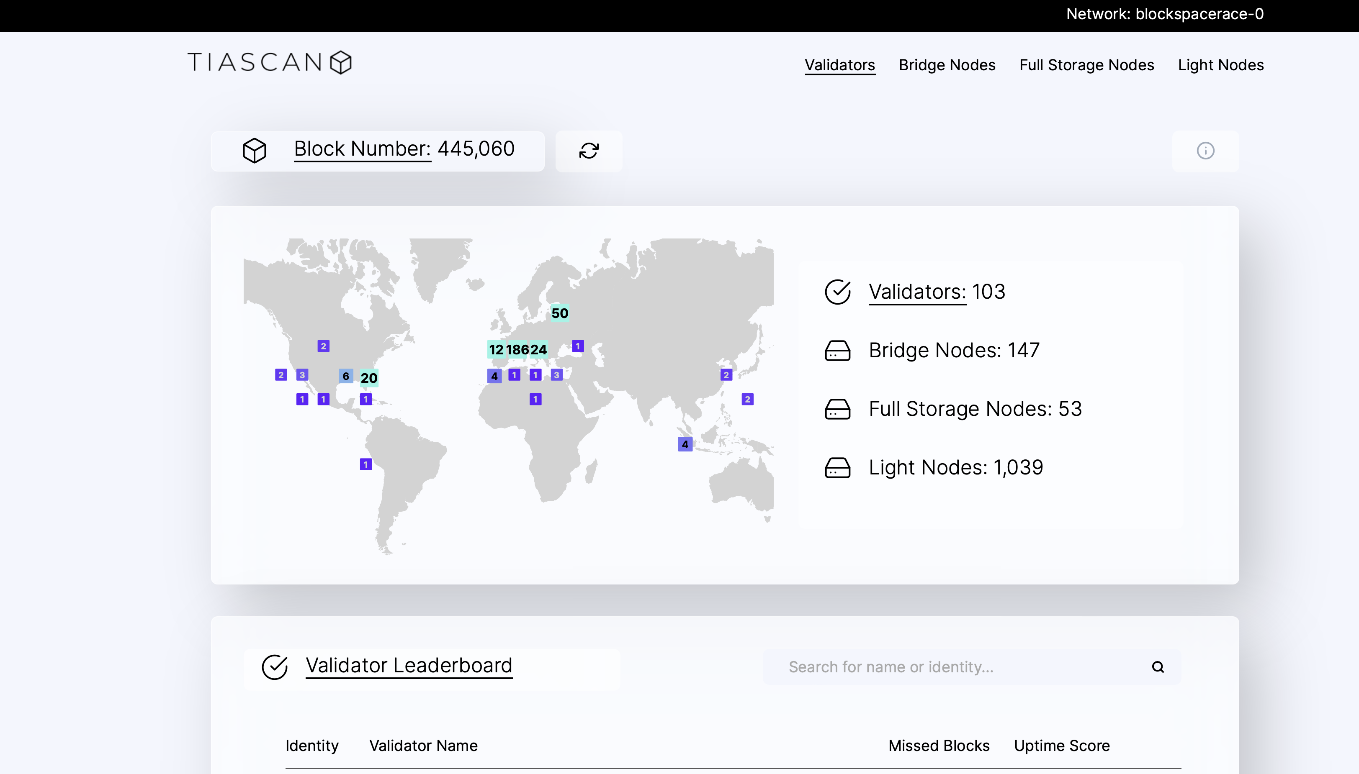1359x774 pixels.
Task: Open the Block Number link
Action: point(362,149)
